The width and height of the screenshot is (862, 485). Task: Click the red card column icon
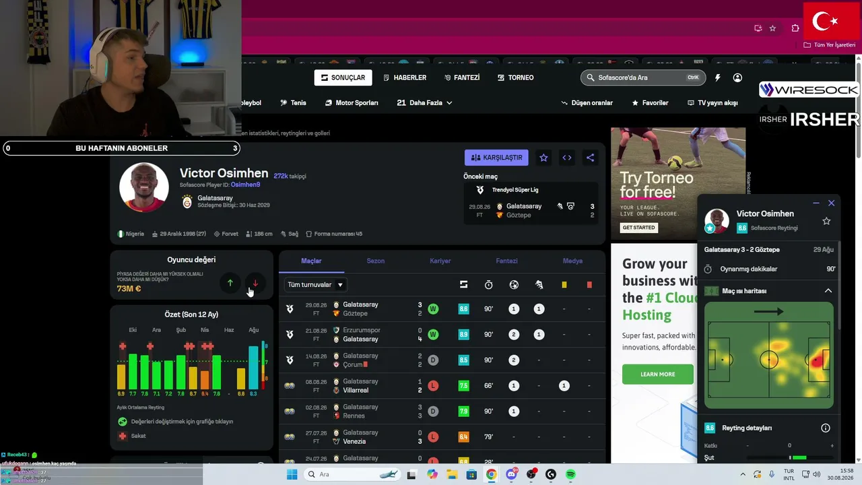point(589,285)
